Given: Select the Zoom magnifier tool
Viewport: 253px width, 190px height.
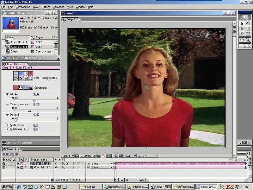Looking at the screenshot, I should pyautogui.click(x=248, y=40).
